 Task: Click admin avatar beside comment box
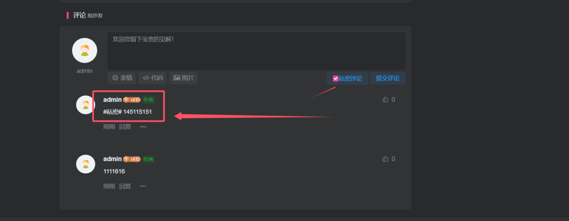(84, 50)
